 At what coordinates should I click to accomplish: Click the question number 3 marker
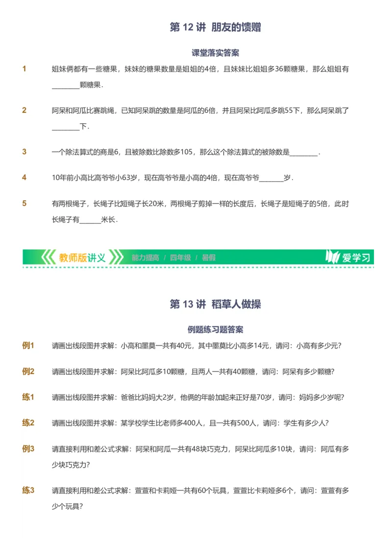tap(24, 153)
